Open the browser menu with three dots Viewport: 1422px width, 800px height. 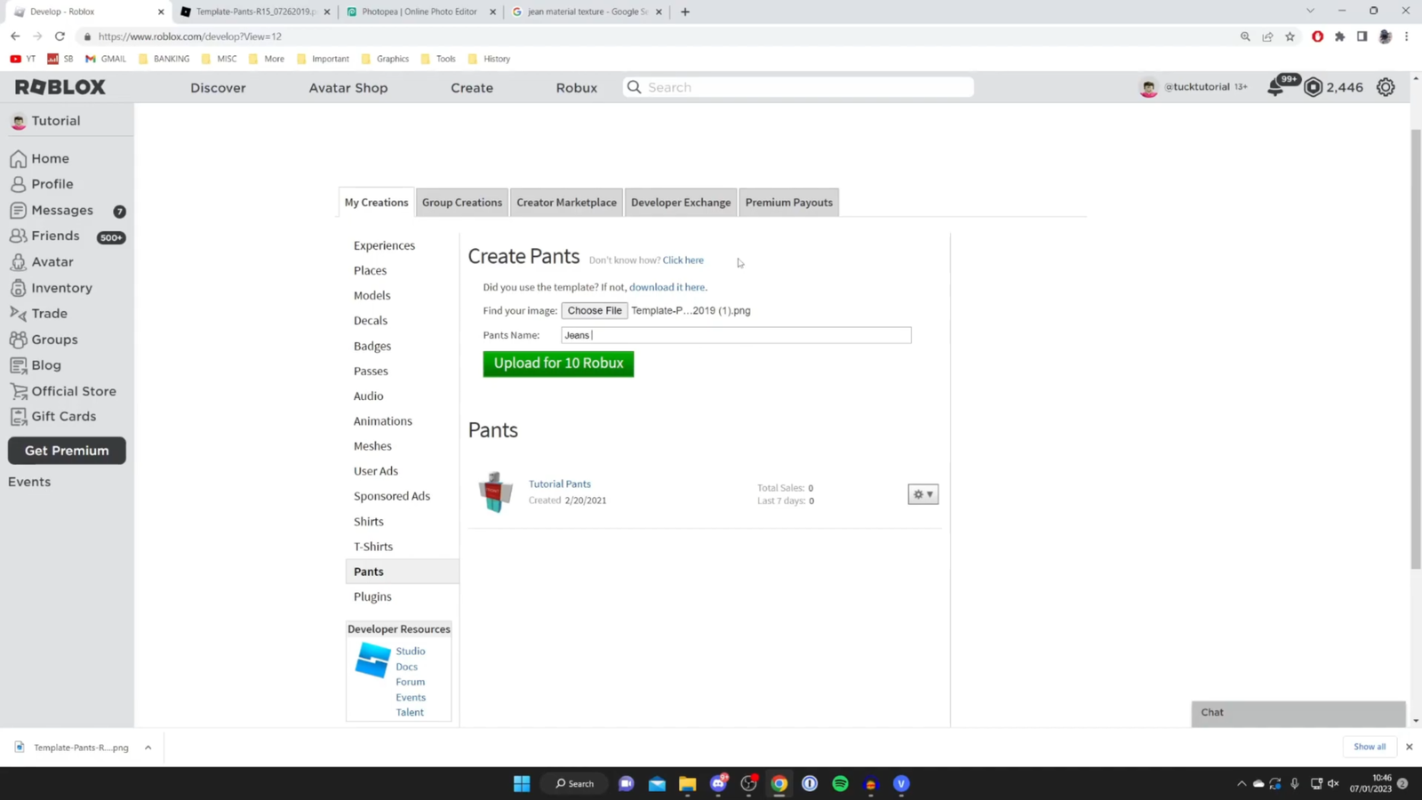click(x=1406, y=36)
